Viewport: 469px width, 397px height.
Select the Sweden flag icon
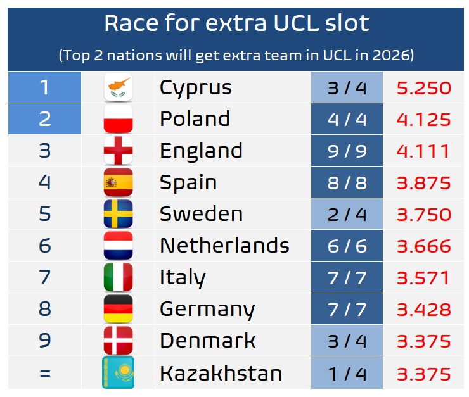click(x=118, y=214)
